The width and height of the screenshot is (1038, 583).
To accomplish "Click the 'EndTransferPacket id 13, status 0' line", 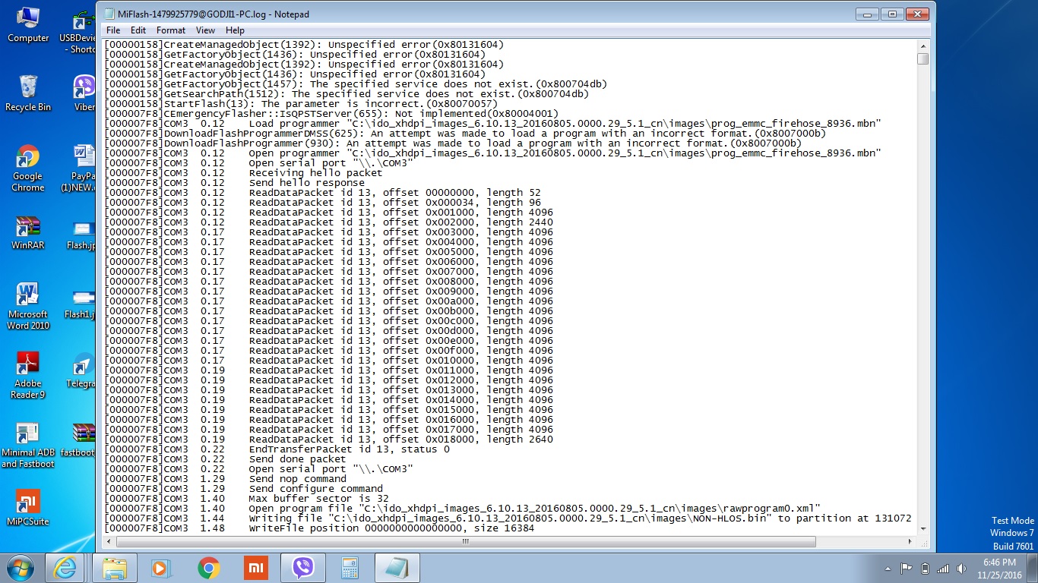I will point(277,449).
